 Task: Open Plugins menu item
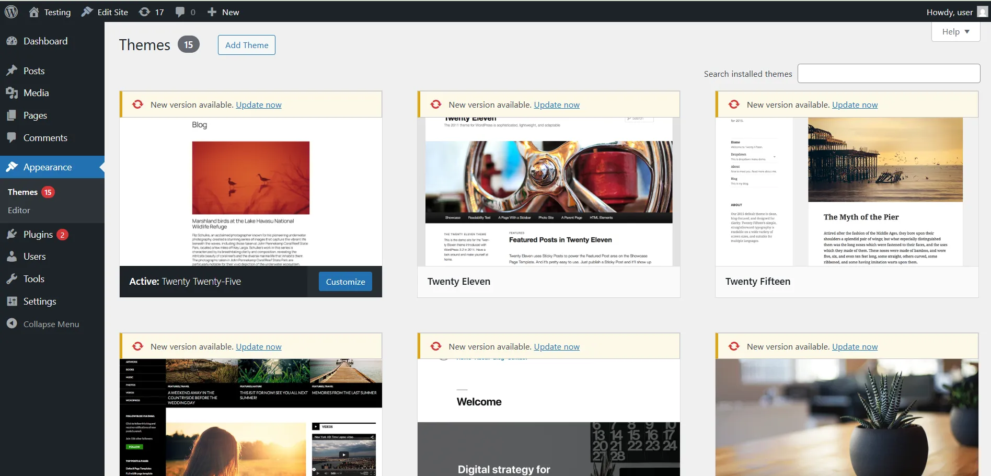52,234
